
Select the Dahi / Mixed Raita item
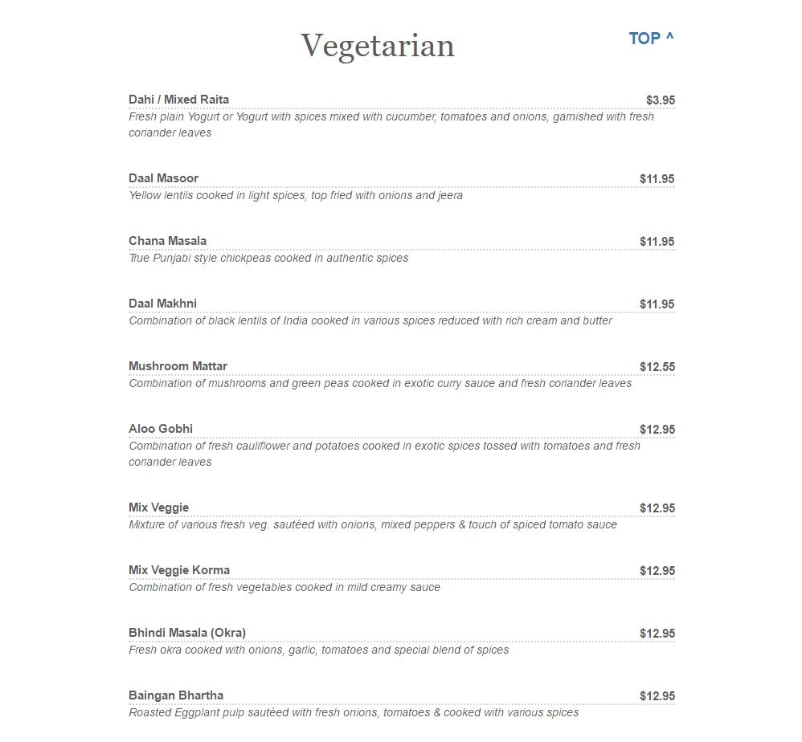(178, 100)
